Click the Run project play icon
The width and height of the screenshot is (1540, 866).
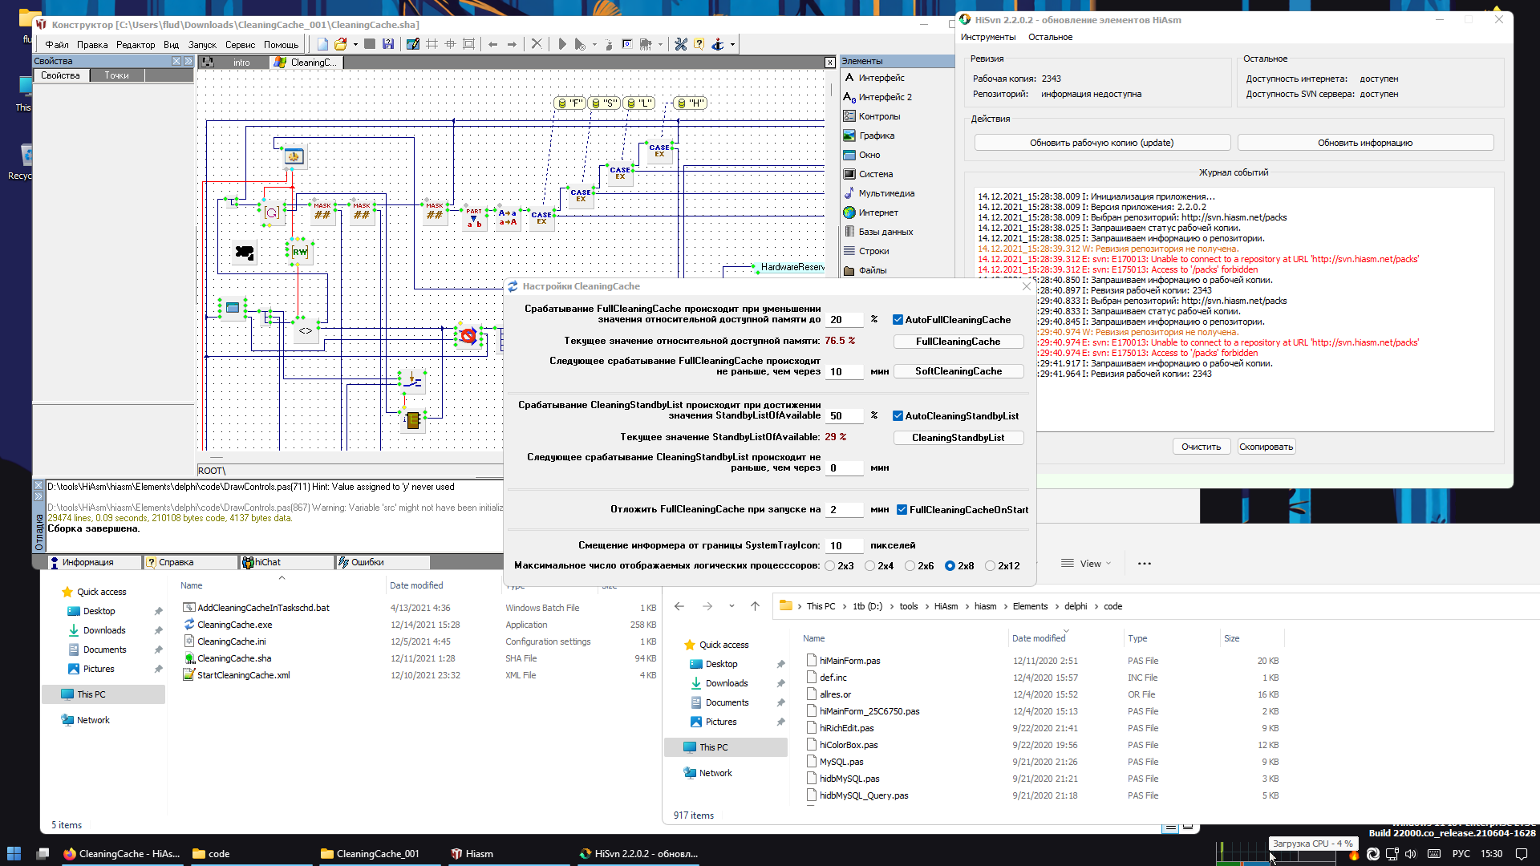(562, 44)
